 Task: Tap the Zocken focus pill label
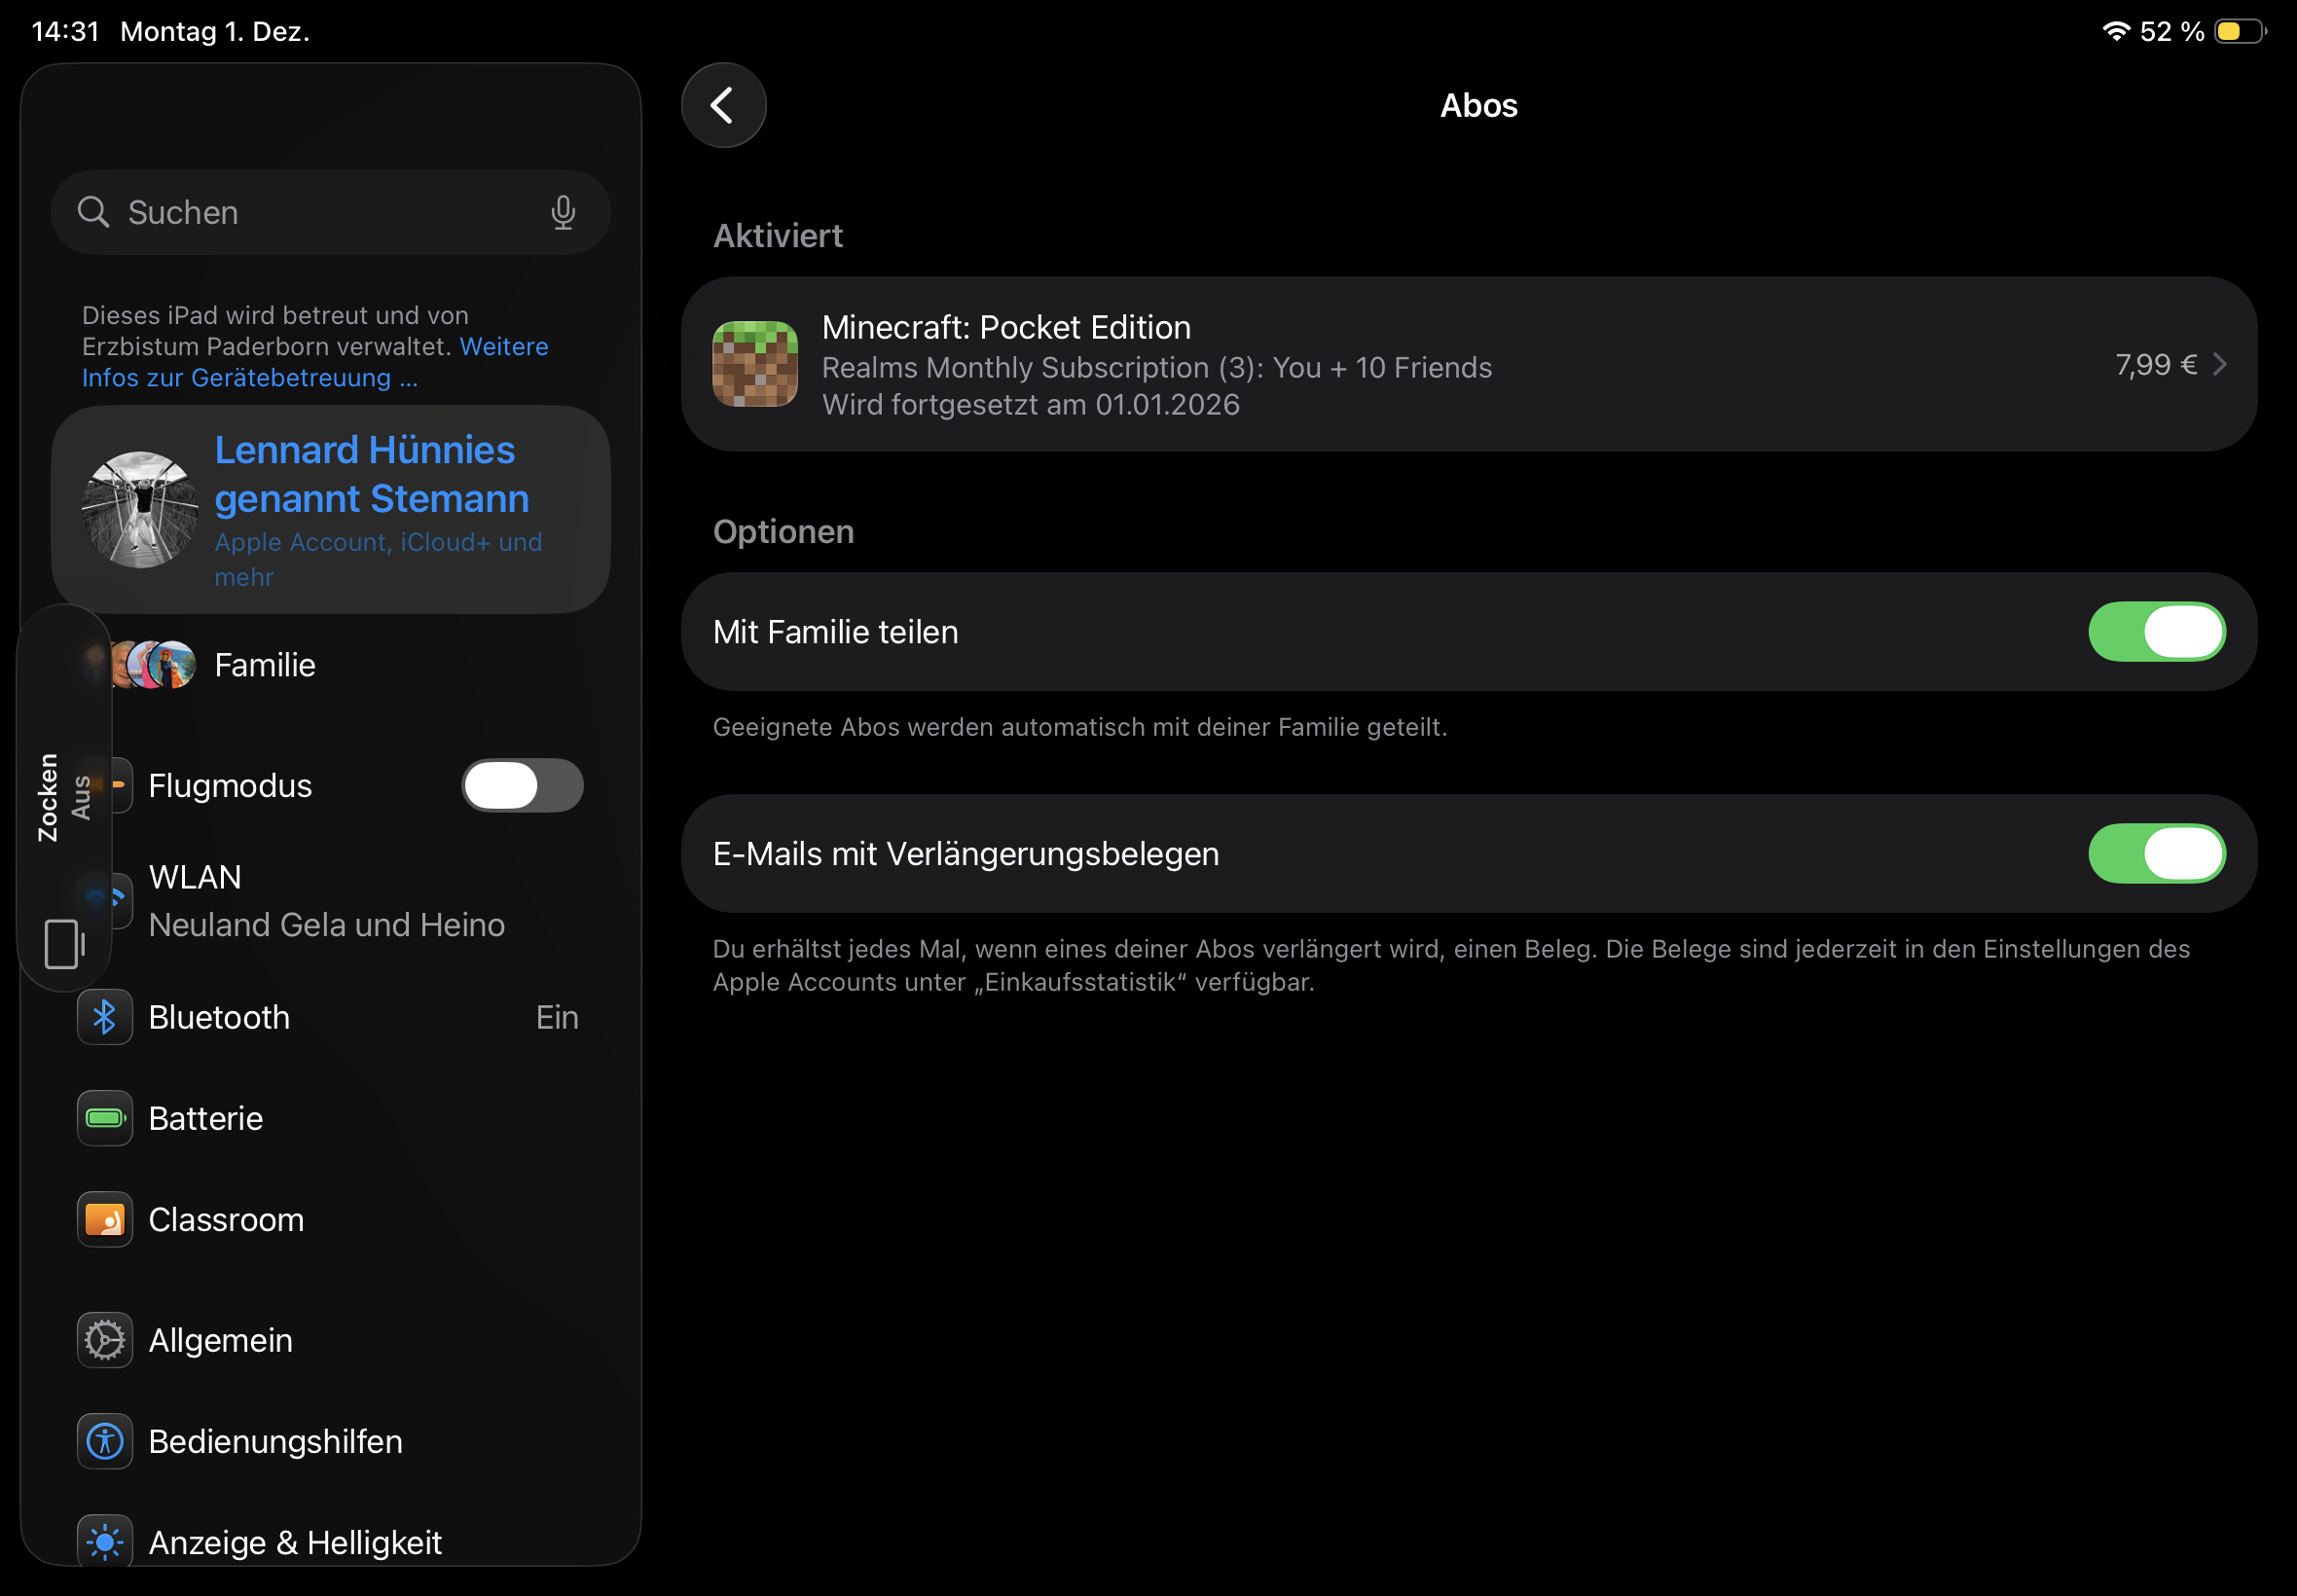click(47, 797)
